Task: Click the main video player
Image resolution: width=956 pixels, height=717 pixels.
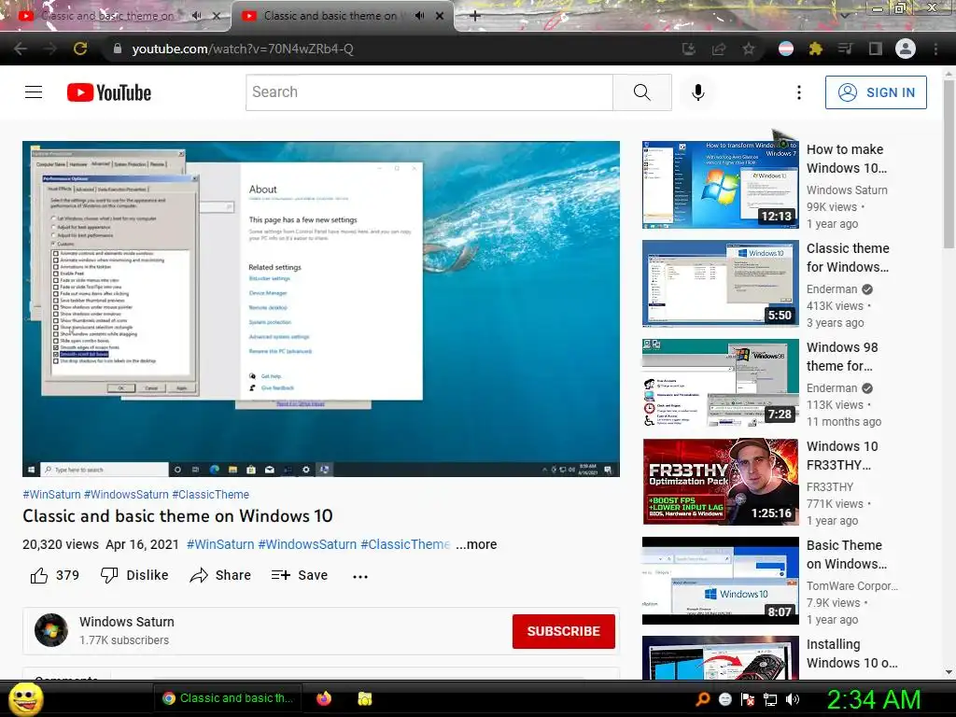Action: coord(321,309)
